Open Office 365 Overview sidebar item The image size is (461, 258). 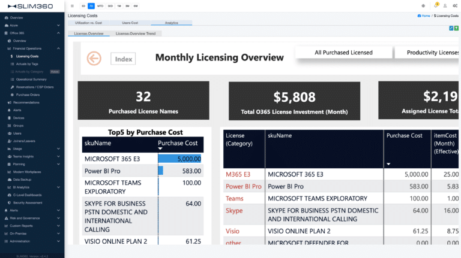(x=19, y=41)
